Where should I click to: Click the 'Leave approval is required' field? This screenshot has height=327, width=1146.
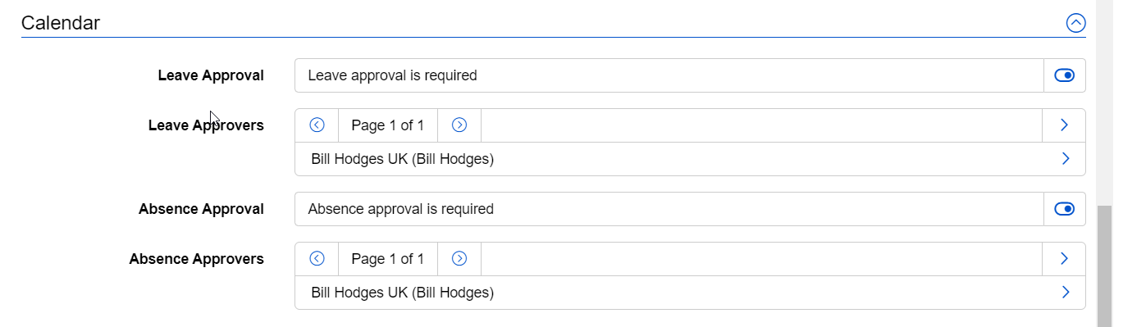pos(669,75)
